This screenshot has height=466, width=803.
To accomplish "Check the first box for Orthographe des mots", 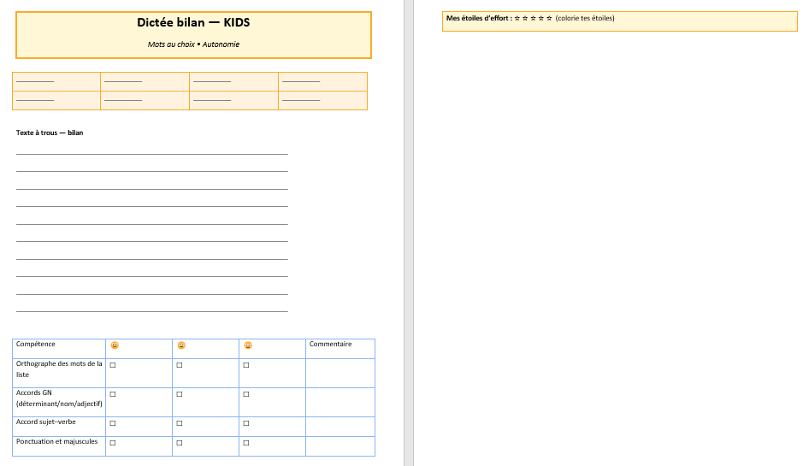I will (x=113, y=365).
